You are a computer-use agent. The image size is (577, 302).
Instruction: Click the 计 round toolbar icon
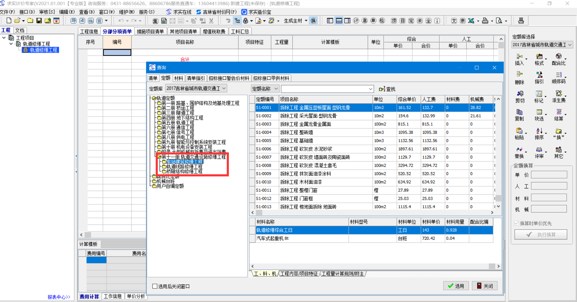(x=356, y=20)
